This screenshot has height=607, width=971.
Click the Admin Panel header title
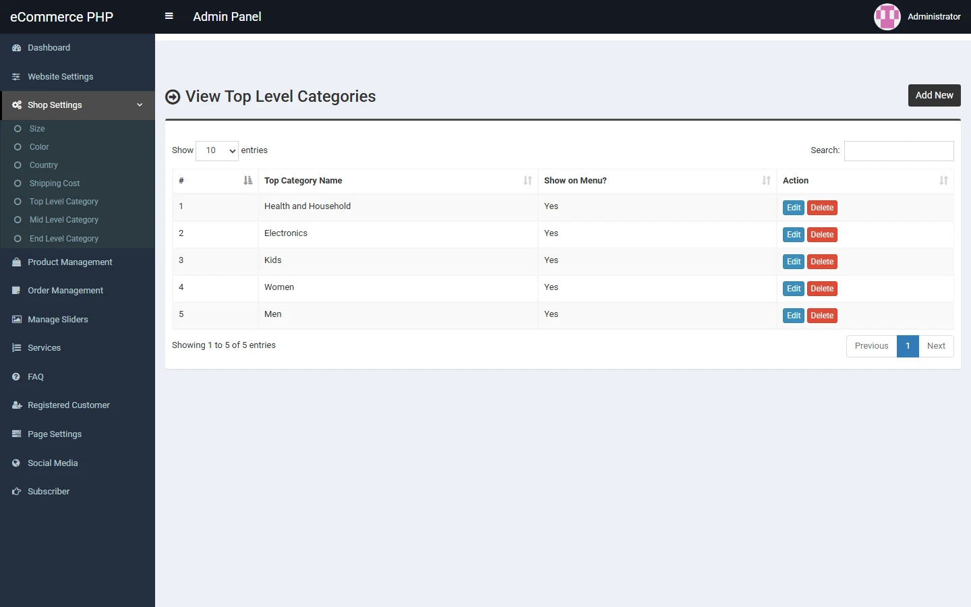pos(227,17)
